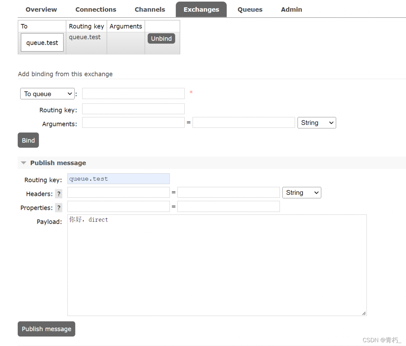
Task: Click the publish Routing key field
Action: tap(118, 179)
